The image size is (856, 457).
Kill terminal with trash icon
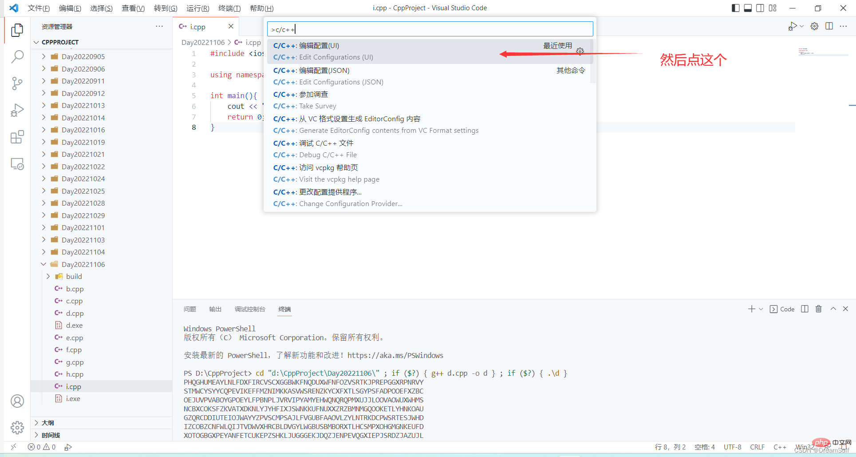click(818, 309)
